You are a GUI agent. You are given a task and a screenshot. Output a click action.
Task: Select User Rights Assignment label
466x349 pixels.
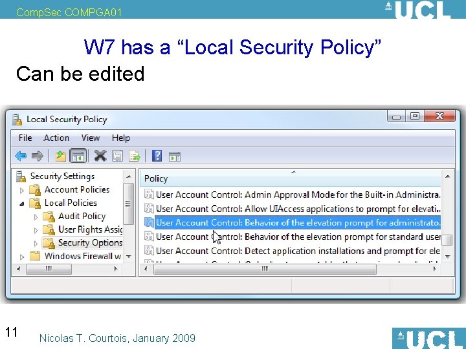[x=91, y=229]
